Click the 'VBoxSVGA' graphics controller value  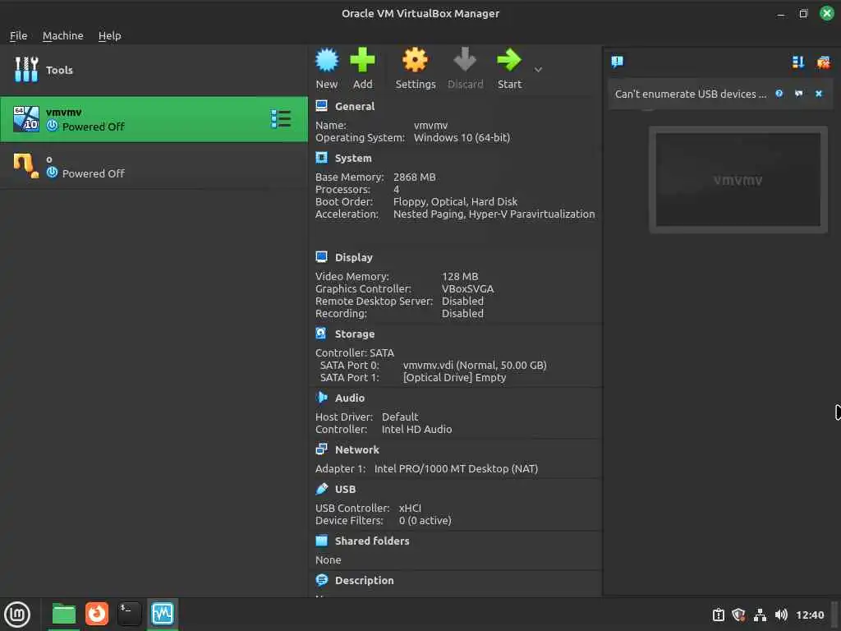coord(467,288)
